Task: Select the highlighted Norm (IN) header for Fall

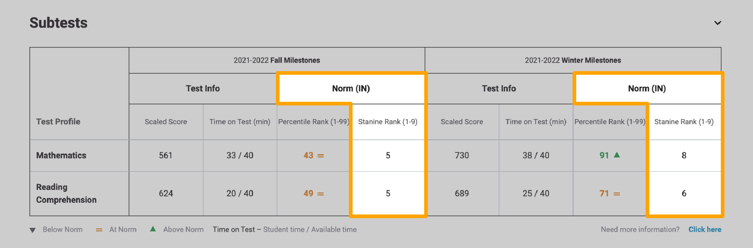Action: coord(351,88)
